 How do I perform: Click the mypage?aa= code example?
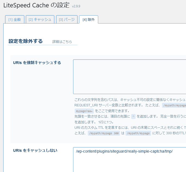point(84,111)
